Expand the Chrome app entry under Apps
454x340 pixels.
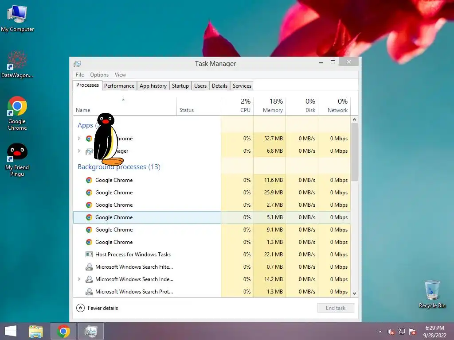(79, 139)
